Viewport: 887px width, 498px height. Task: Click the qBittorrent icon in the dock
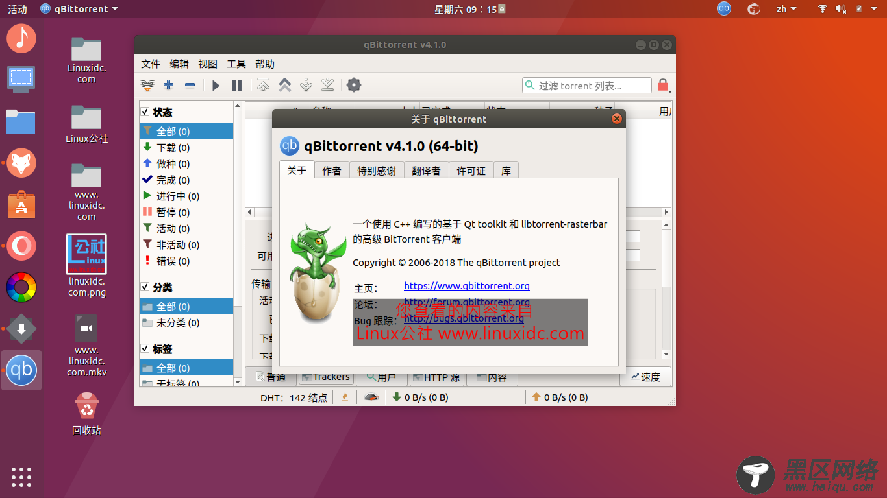coord(21,370)
